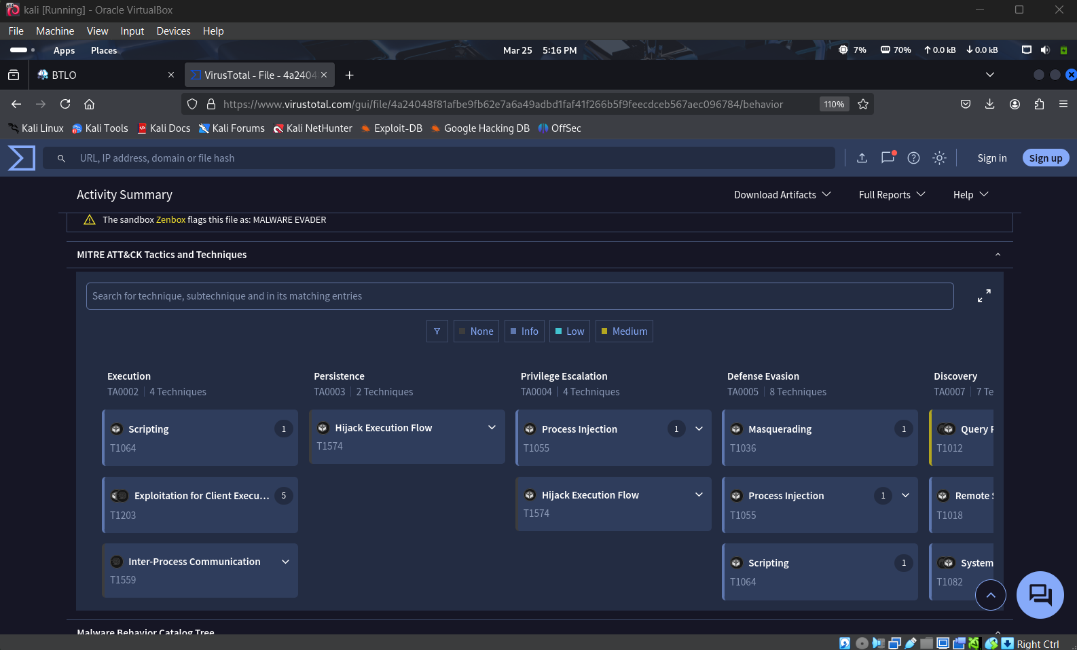
Task: Click the Sign up button
Action: click(x=1045, y=158)
